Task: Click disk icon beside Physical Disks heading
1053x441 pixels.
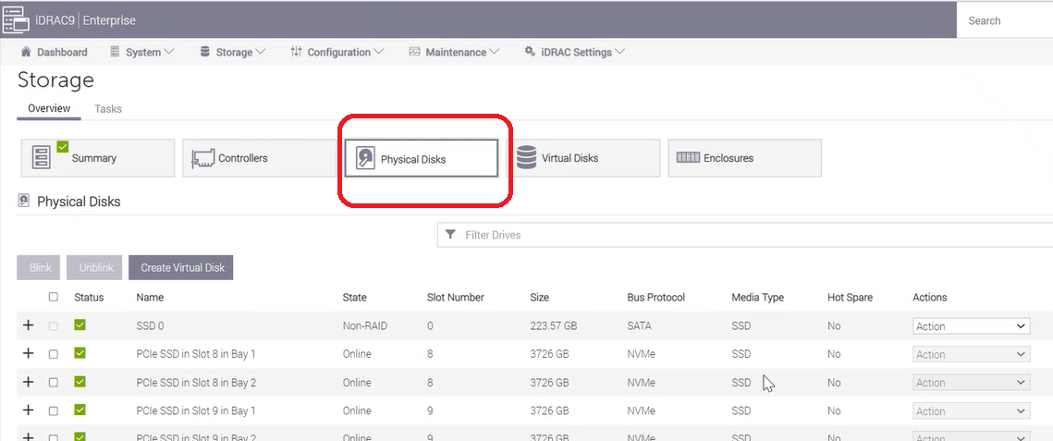Action: click(25, 201)
